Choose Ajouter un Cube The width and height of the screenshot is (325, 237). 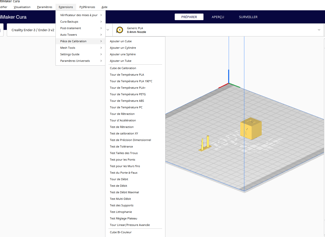135,41
